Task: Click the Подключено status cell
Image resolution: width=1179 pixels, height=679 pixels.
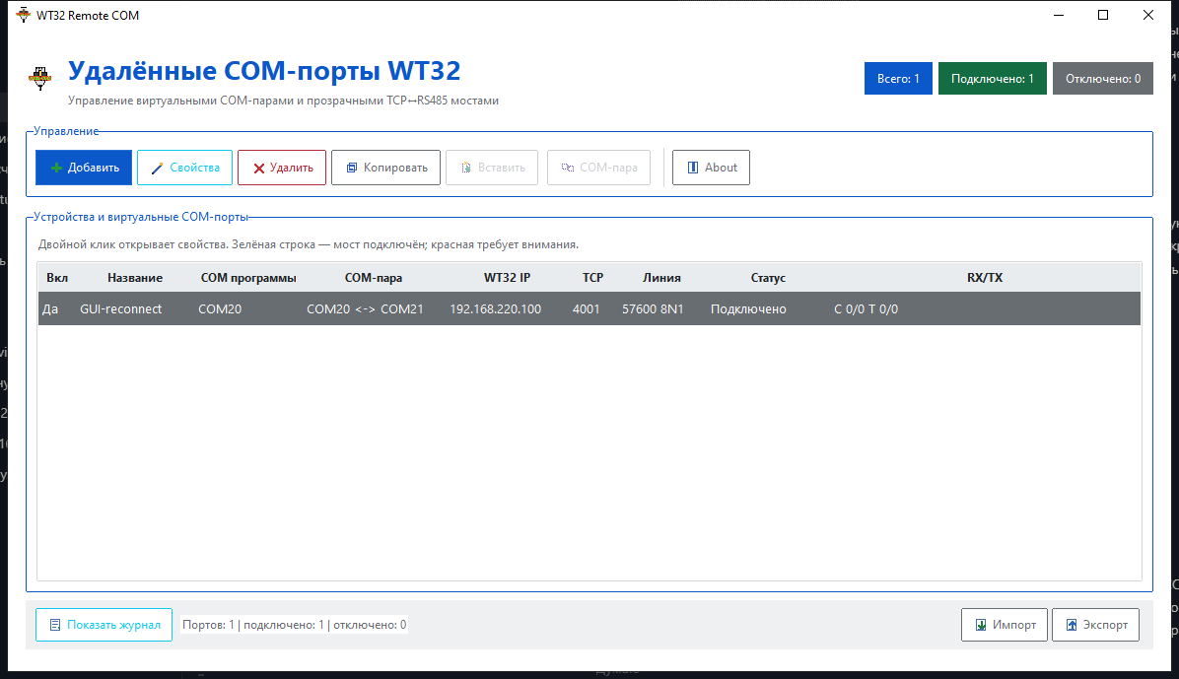Action: click(748, 309)
